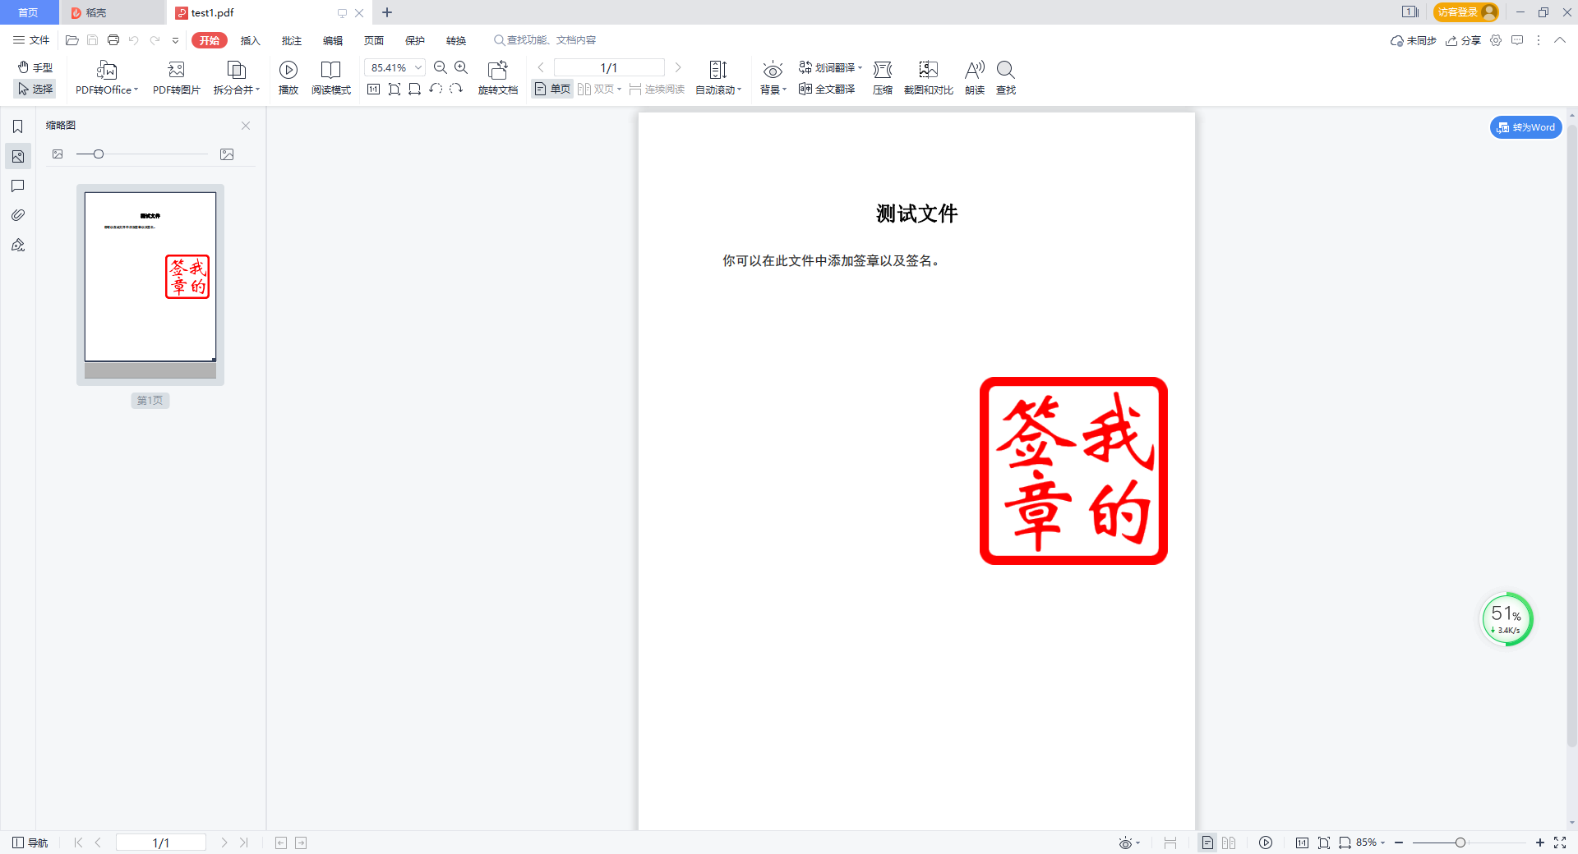Image resolution: width=1578 pixels, height=854 pixels.
Task: Select the bookmark panel icon in left sidebar
Action: pos(18,126)
